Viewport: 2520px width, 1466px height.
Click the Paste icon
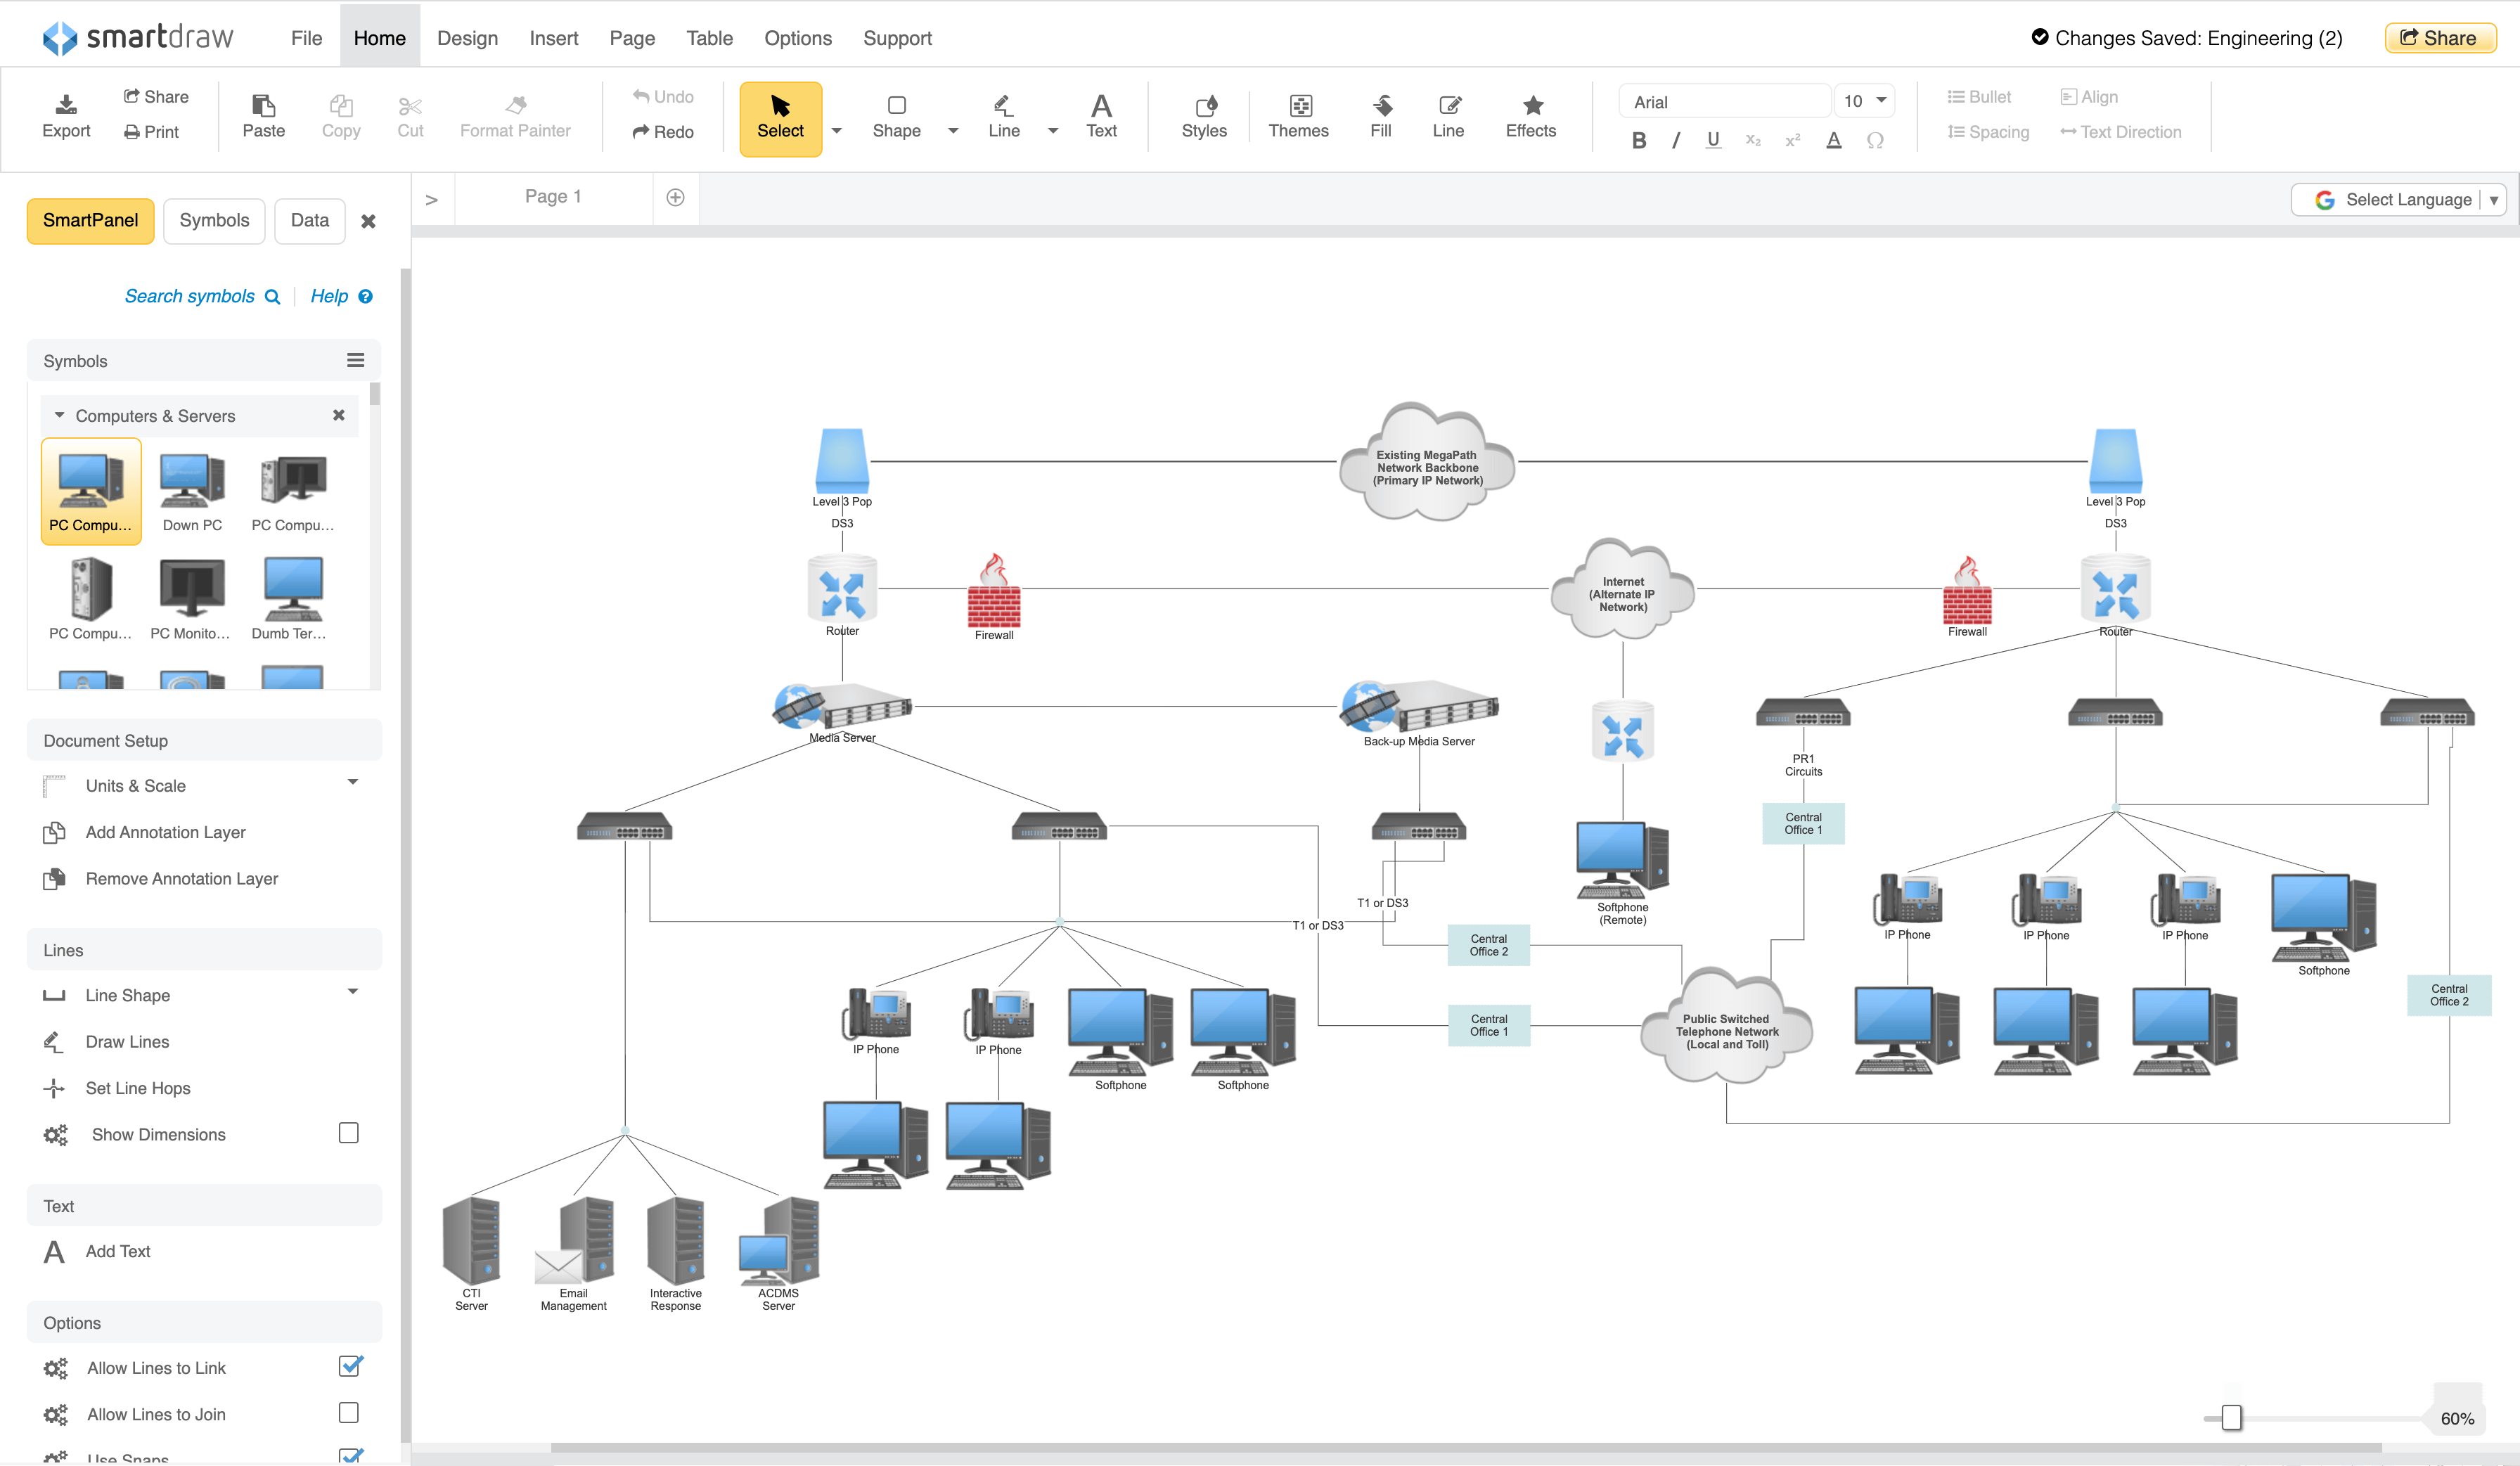tap(263, 105)
